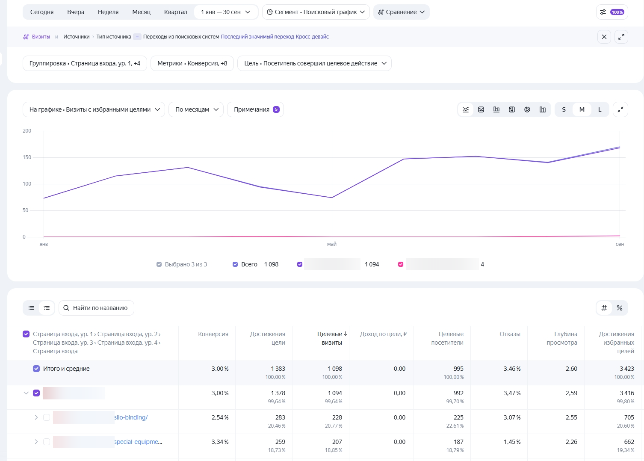Toggle the series checkbox with value 1 094
The width and height of the screenshot is (644, 461).
click(x=300, y=264)
